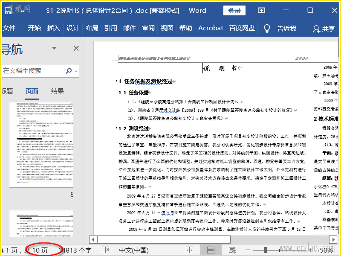Open the 百度网盘 ribbon tab

tap(242, 28)
